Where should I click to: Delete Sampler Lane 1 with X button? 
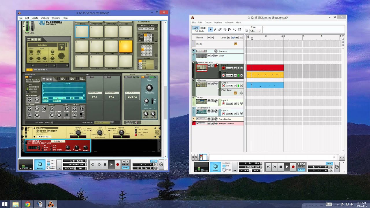click(x=242, y=86)
